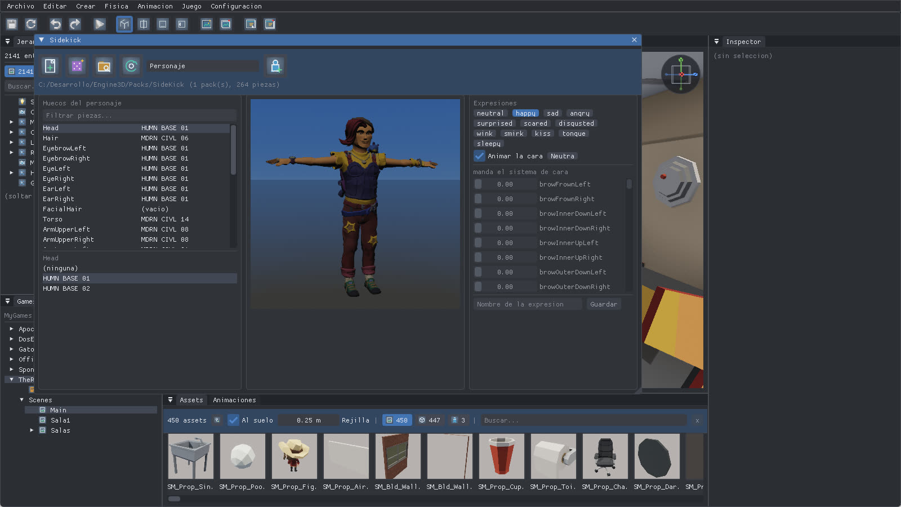Start play mode with the play icon
Viewport: 901px width, 507px height.
(x=100, y=24)
